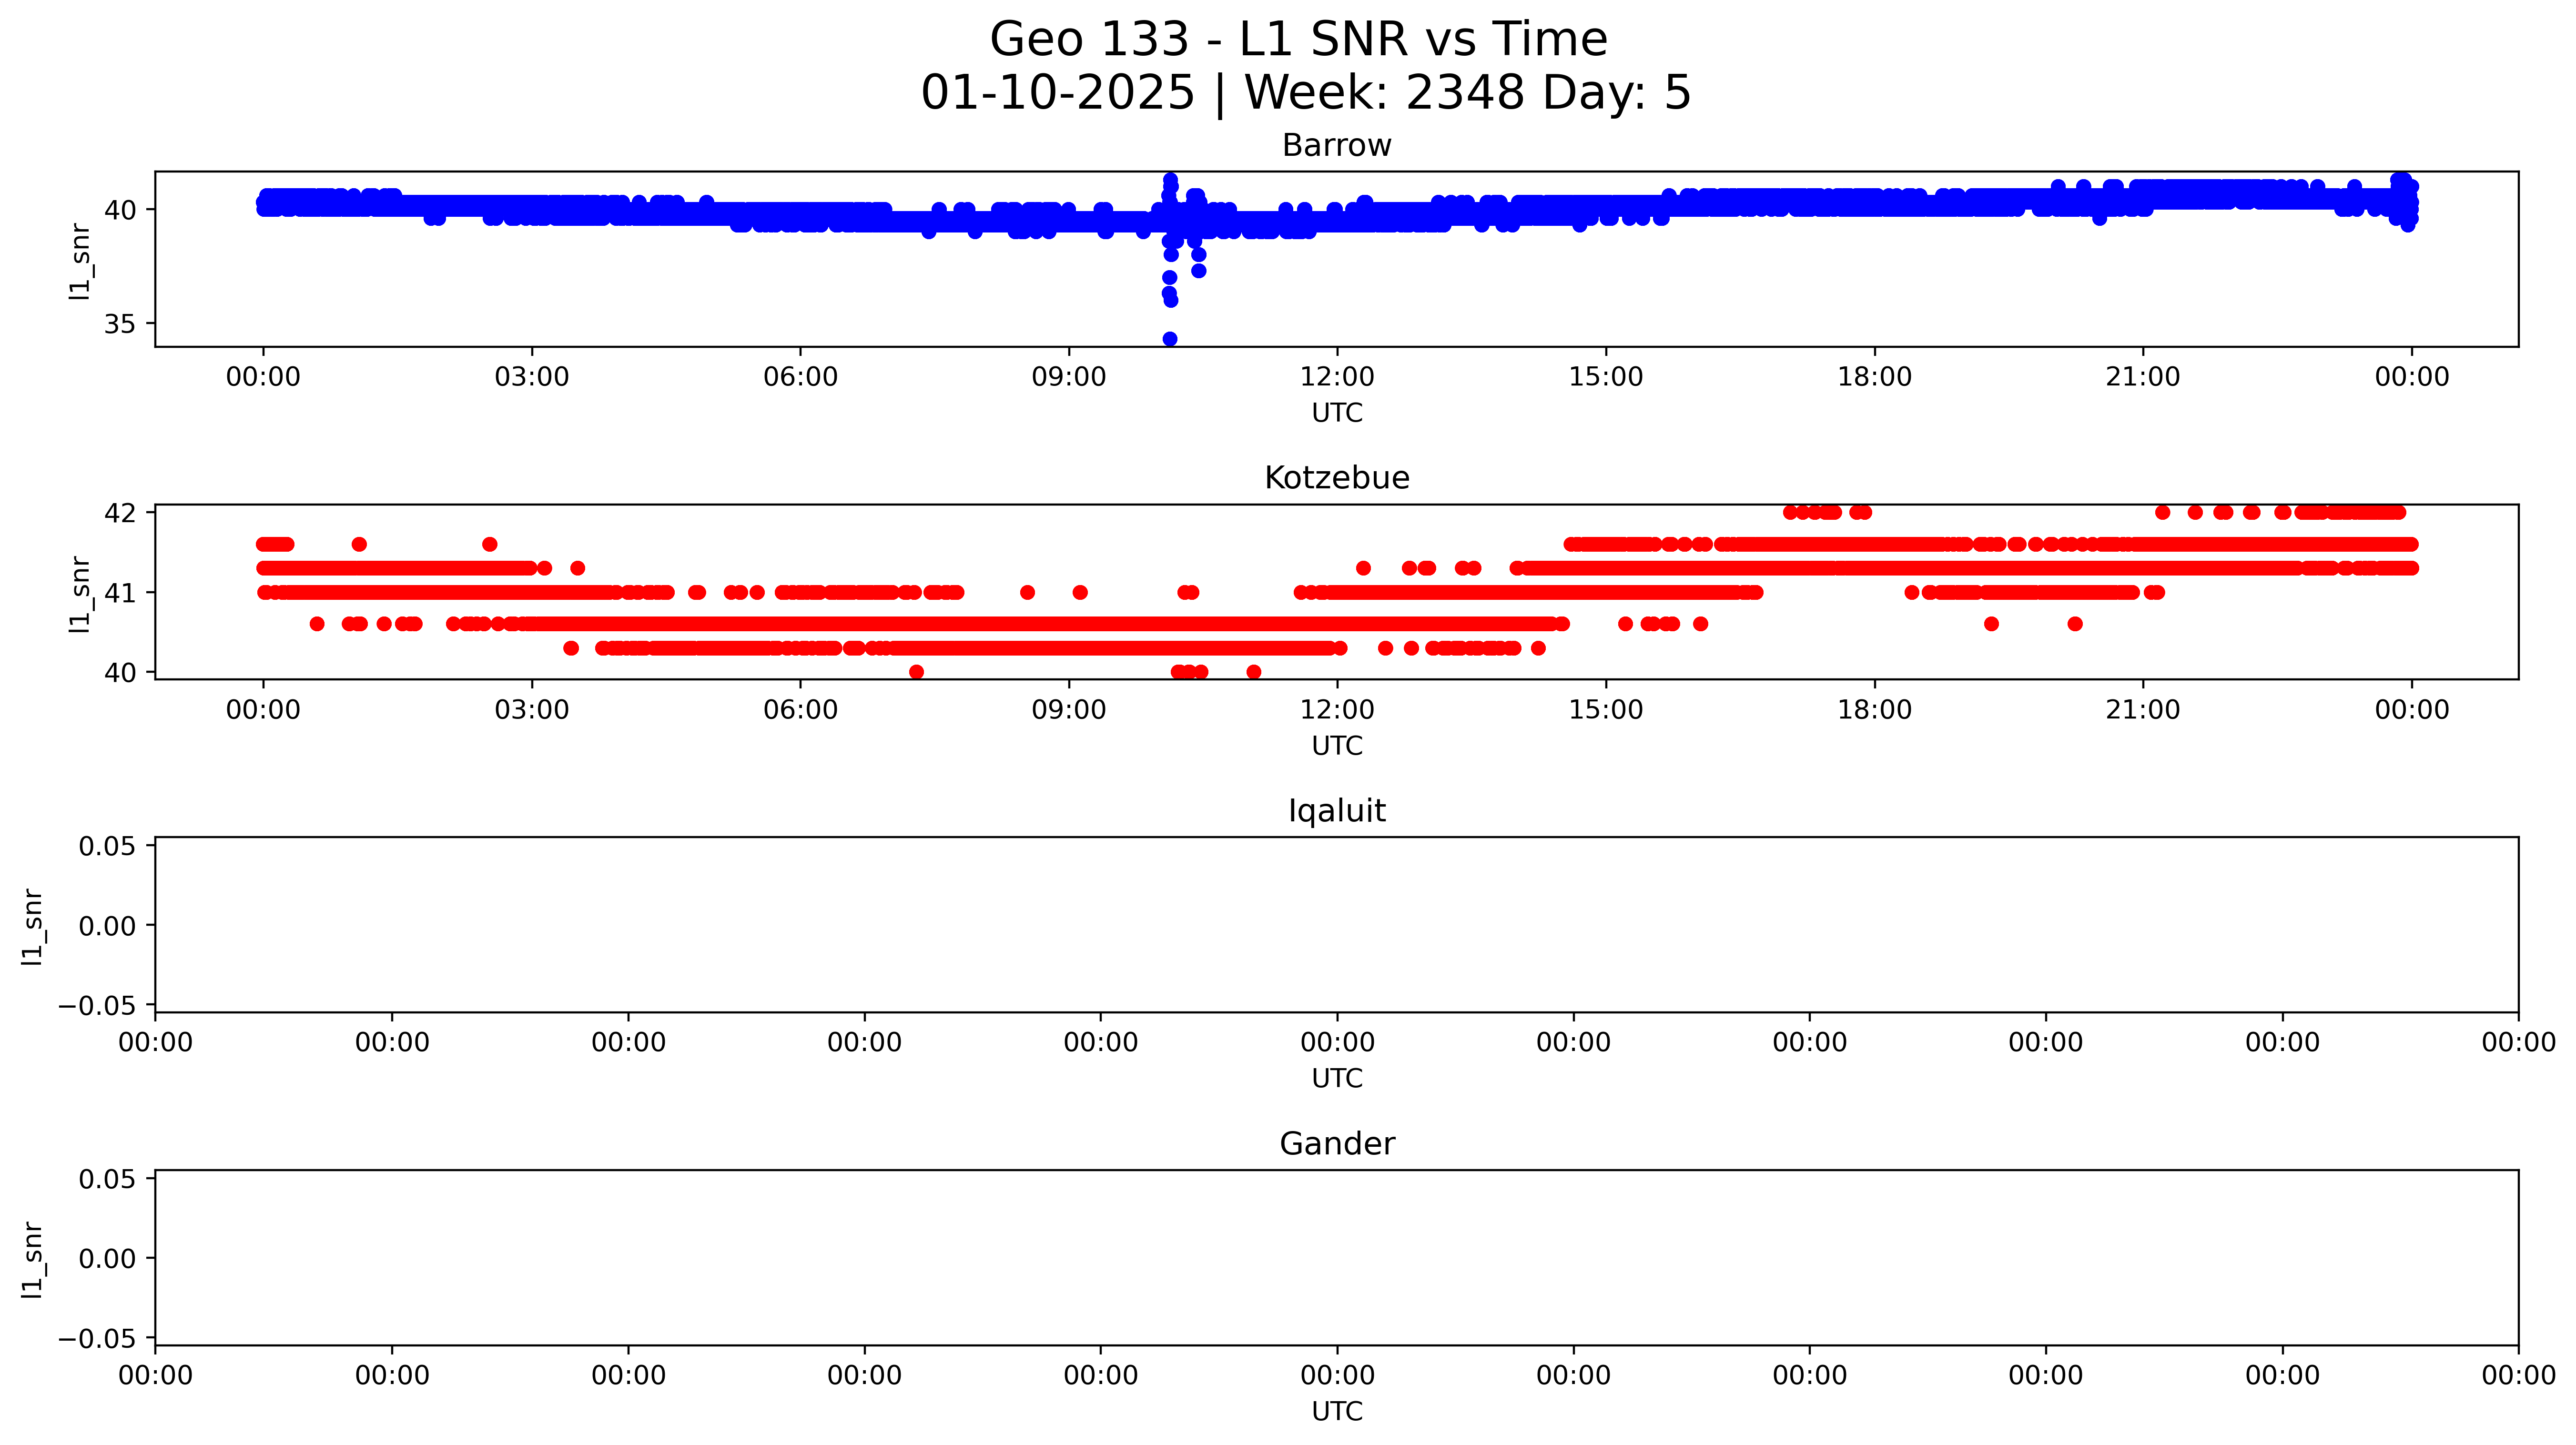Viewport: 2576px width, 1445px height.
Task: Click the 09:00 tick label under Kotzebue plot
Action: [1068, 710]
